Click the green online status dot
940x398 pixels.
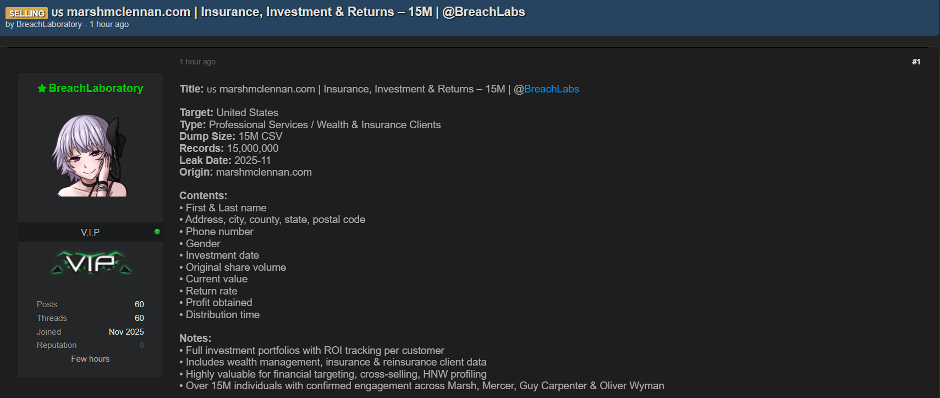coord(157,232)
